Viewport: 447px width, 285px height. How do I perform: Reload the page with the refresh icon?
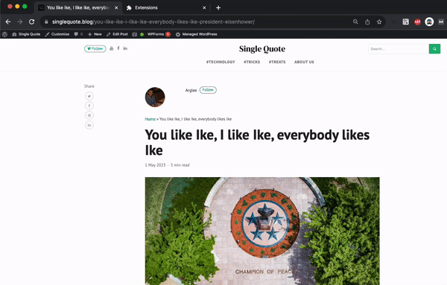31,22
